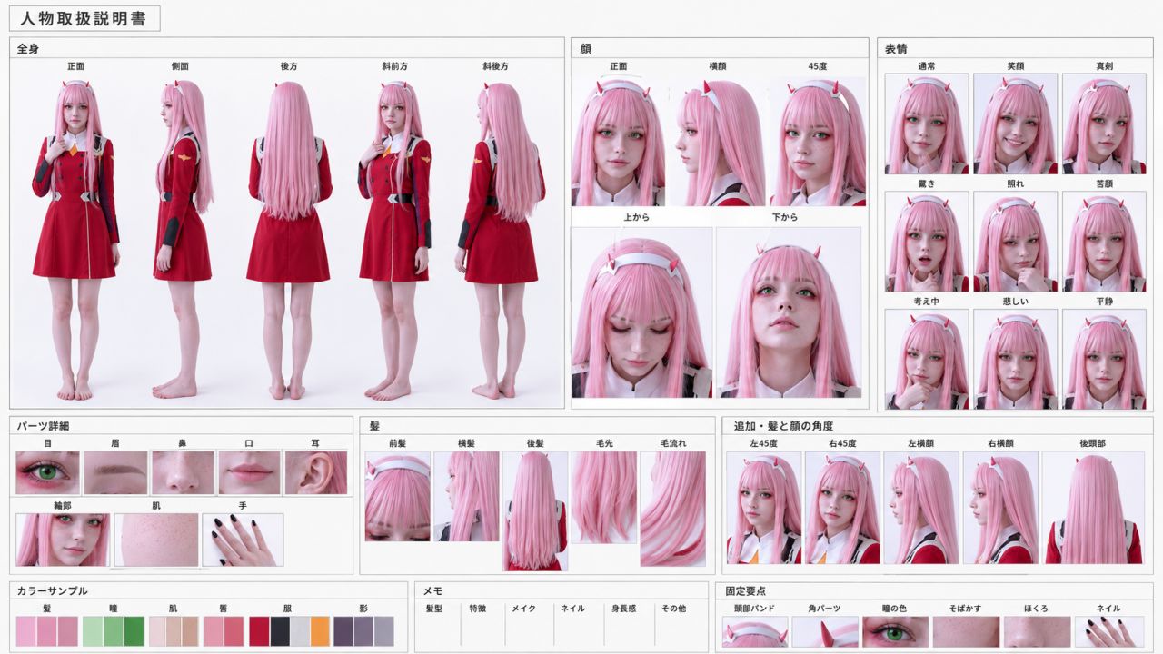1163x654 pixels.
Task: Open the 悲しい sad expression thumbnail
Action: pyautogui.click(x=1016, y=359)
